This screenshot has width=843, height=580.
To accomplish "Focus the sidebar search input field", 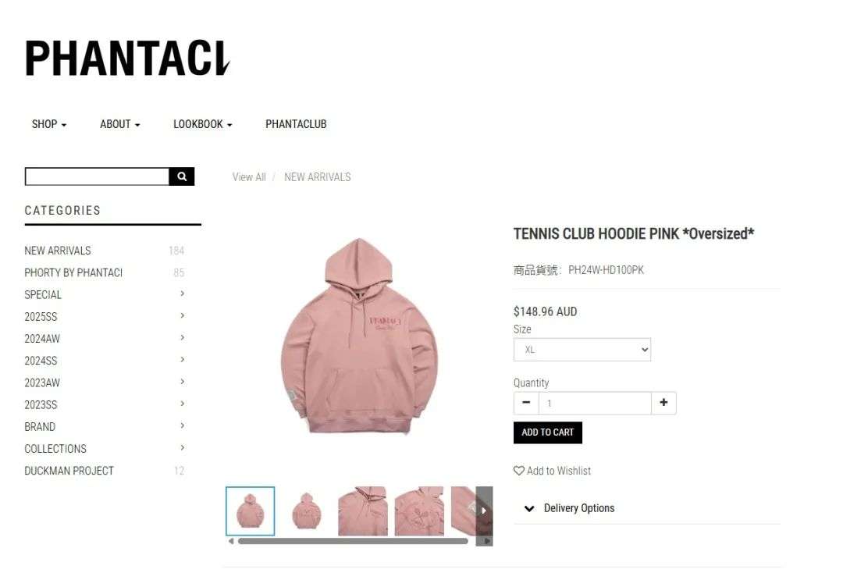I will pos(98,176).
